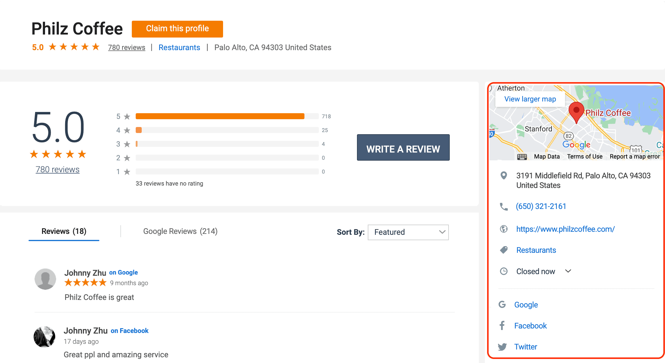
Task: Click the Google logo on the map
Action: [576, 145]
